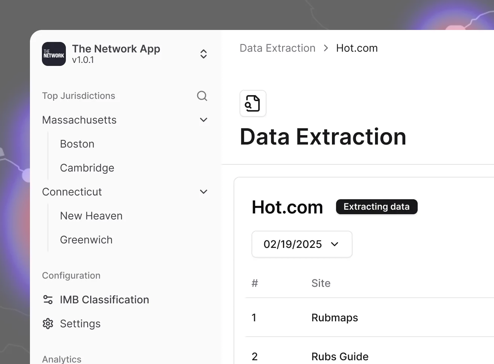Viewport: 494px width, 364px height.
Task: Click the Hot.com breadcrumb
Action: pyautogui.click(x=357, y=48)
